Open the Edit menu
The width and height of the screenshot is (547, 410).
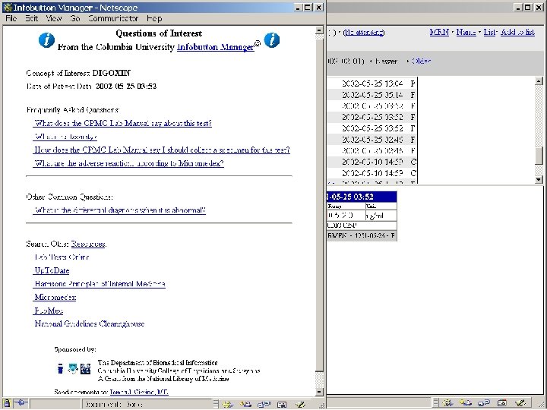[x=31, y=18]
